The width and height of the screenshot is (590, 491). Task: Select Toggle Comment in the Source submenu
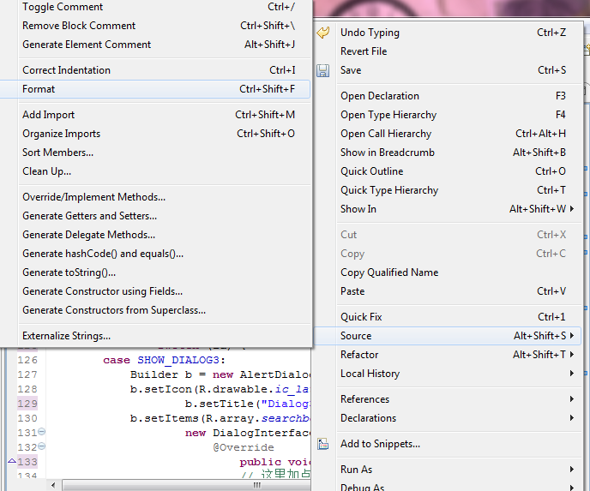click(156, 7)
